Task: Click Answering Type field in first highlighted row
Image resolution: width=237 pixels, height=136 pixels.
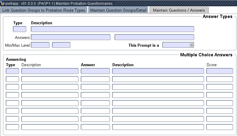Action: pyautogui.click(x=12, y=71)
